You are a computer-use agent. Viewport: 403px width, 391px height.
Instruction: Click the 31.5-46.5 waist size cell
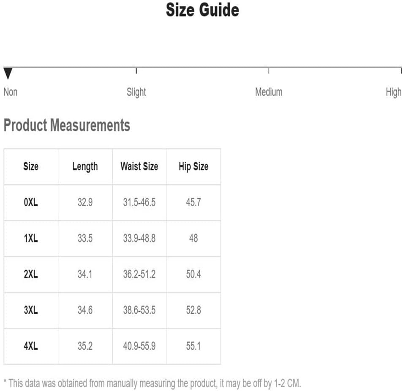click(139, 202)
